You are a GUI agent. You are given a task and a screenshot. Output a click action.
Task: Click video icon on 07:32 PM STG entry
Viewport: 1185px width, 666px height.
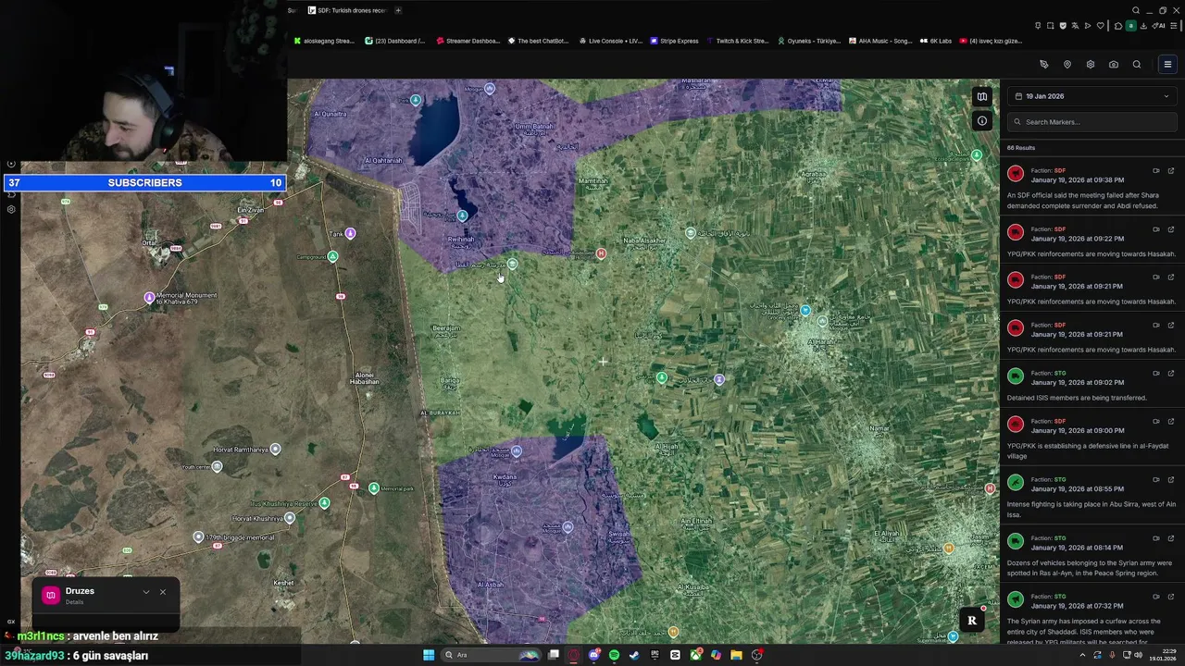click(1155, 597)
